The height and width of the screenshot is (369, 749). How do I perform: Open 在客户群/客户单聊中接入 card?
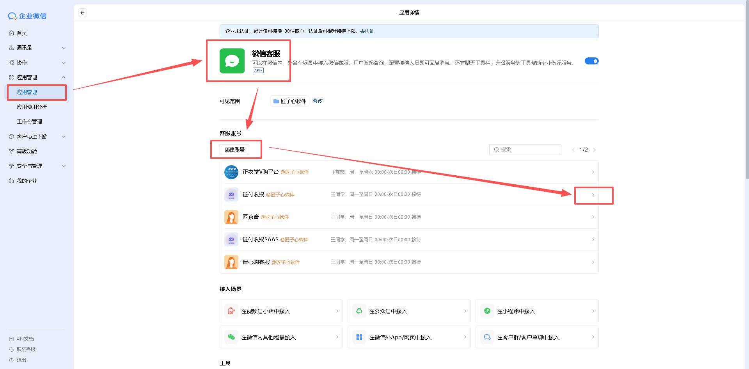(537, 337)
